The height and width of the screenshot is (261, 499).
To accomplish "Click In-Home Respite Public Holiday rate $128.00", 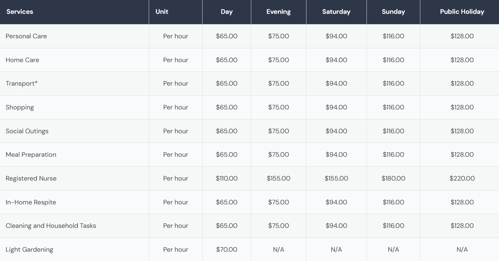I will [x=462, y=202].
